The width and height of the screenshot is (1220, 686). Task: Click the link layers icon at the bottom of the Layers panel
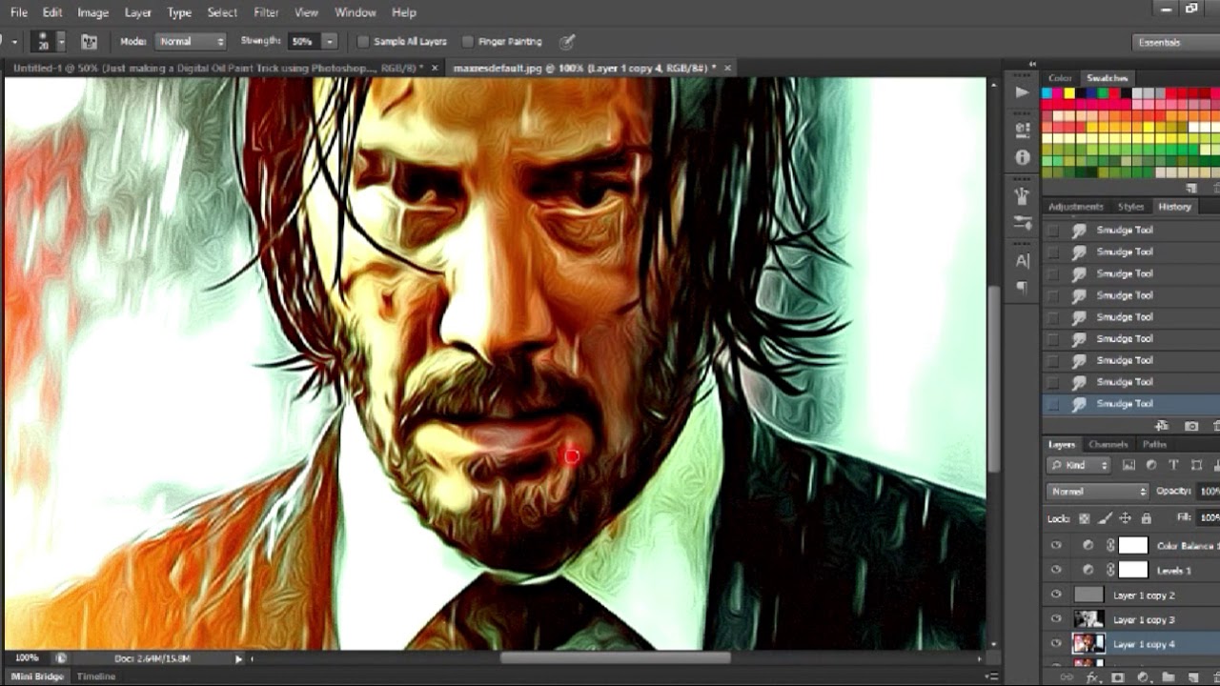pyautogui.click(x=1067, y=677)
